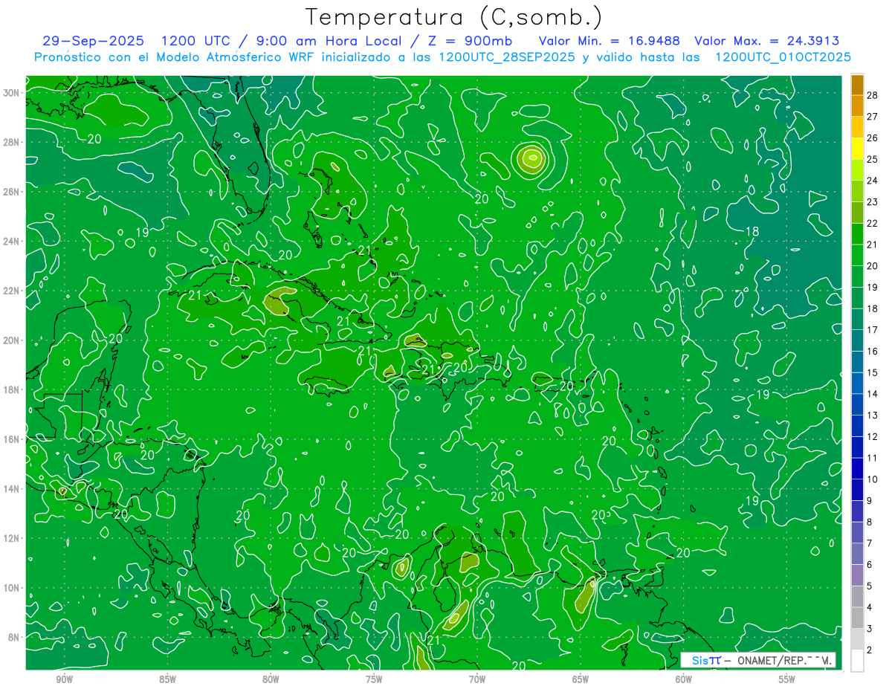Screen dimensions: 892x689
Task: Click the '26' label on the color scale
Action: pos(873,138)
